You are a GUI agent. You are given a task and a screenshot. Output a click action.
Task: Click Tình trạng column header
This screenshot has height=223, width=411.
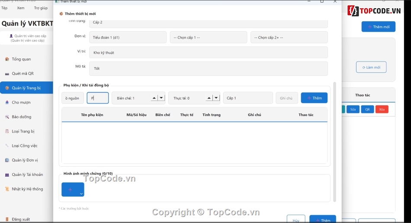[x=211, y=115]
